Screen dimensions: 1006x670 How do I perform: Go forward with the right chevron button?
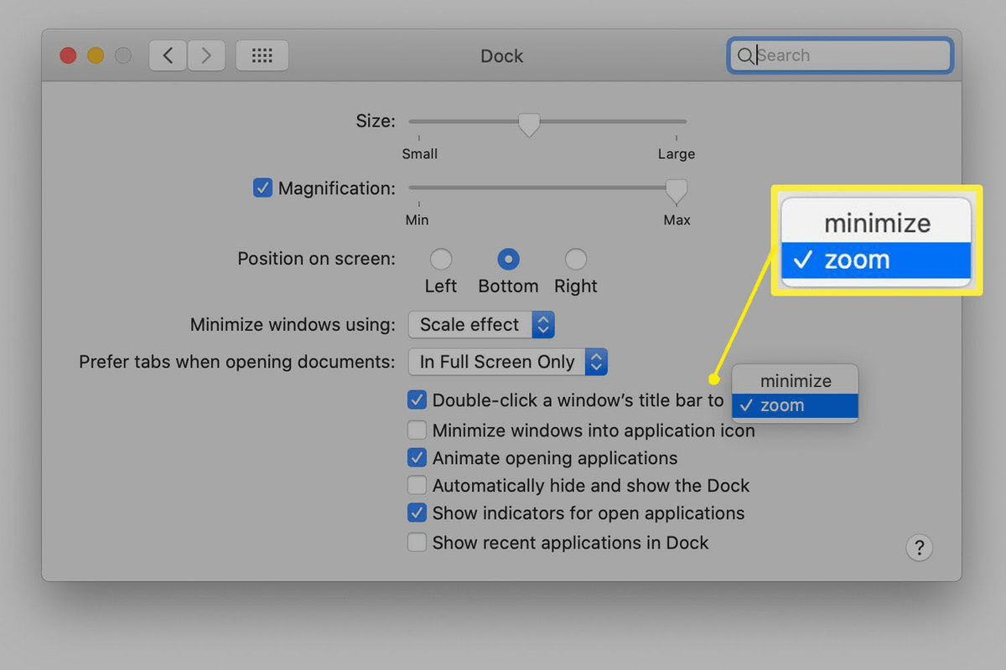pos(206,56)
